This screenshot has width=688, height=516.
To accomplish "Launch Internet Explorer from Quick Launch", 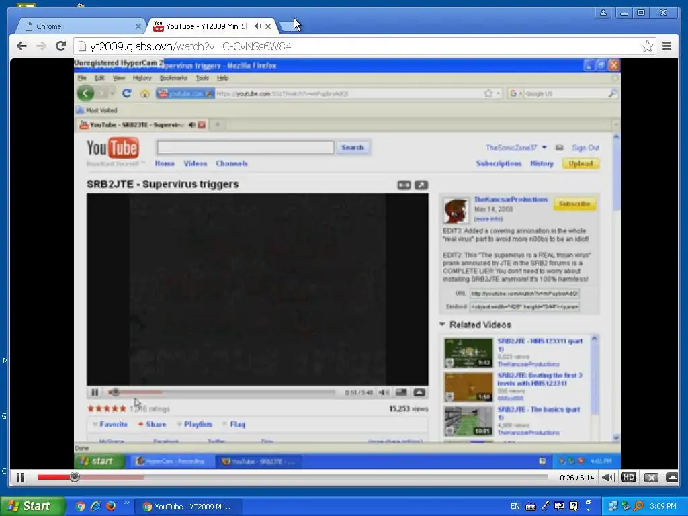I will click(95, 506).
